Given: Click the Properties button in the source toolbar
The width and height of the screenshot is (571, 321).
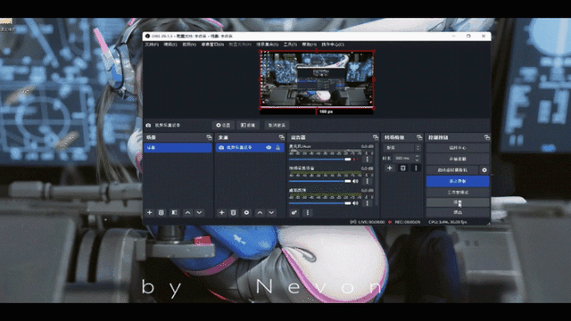Looking at the screenshot, I should (x=223, y=125).
